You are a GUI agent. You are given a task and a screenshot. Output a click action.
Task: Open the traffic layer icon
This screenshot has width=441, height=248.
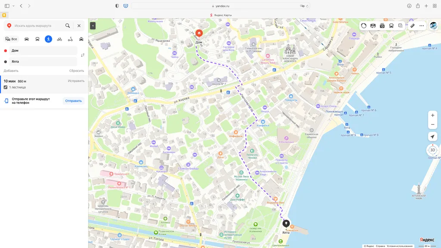[x=364, y=25]
